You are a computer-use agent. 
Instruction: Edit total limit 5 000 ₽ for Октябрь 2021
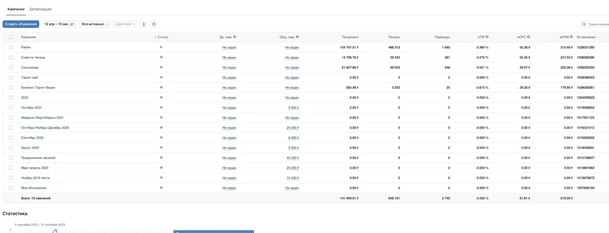coord(293,107)
